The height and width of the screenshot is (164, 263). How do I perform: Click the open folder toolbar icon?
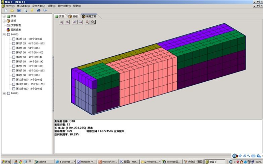(x=12, y=11)
